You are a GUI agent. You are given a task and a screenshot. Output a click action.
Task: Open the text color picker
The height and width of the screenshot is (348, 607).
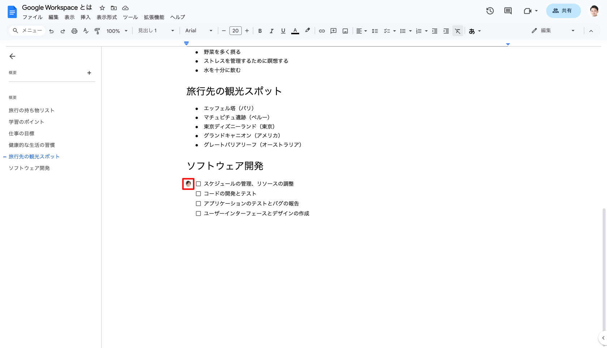coord(295,31)
